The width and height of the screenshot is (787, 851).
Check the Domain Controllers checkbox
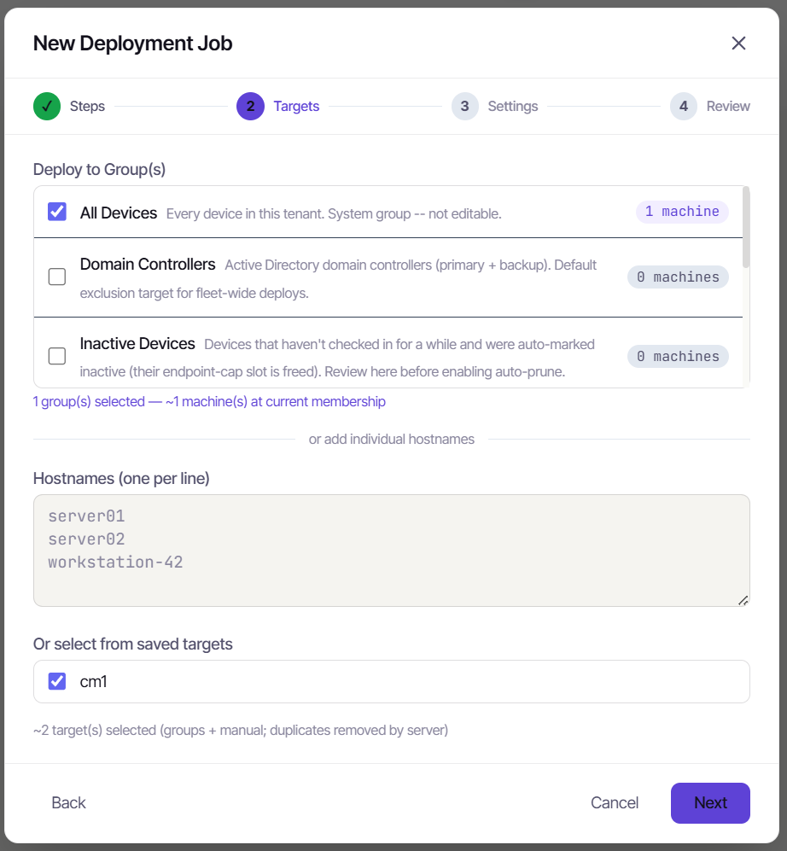pos(57,277)
